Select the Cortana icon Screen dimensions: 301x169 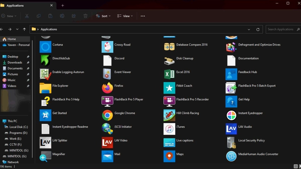tap(46, 47)
